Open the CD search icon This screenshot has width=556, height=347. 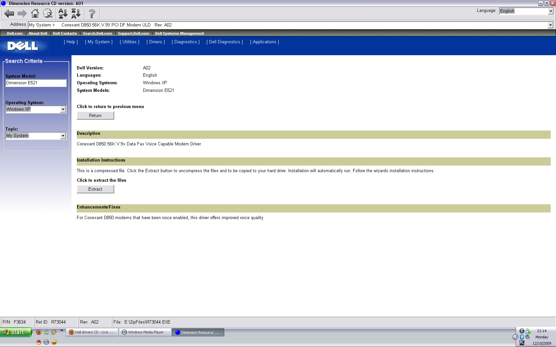pyautogui.click(x=48, y=14)
